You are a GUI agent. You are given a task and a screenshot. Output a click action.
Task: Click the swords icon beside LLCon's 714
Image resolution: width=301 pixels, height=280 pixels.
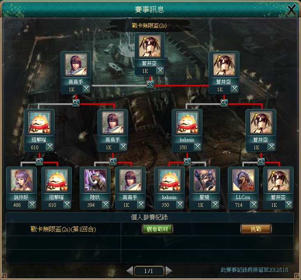tap(254, 205)
